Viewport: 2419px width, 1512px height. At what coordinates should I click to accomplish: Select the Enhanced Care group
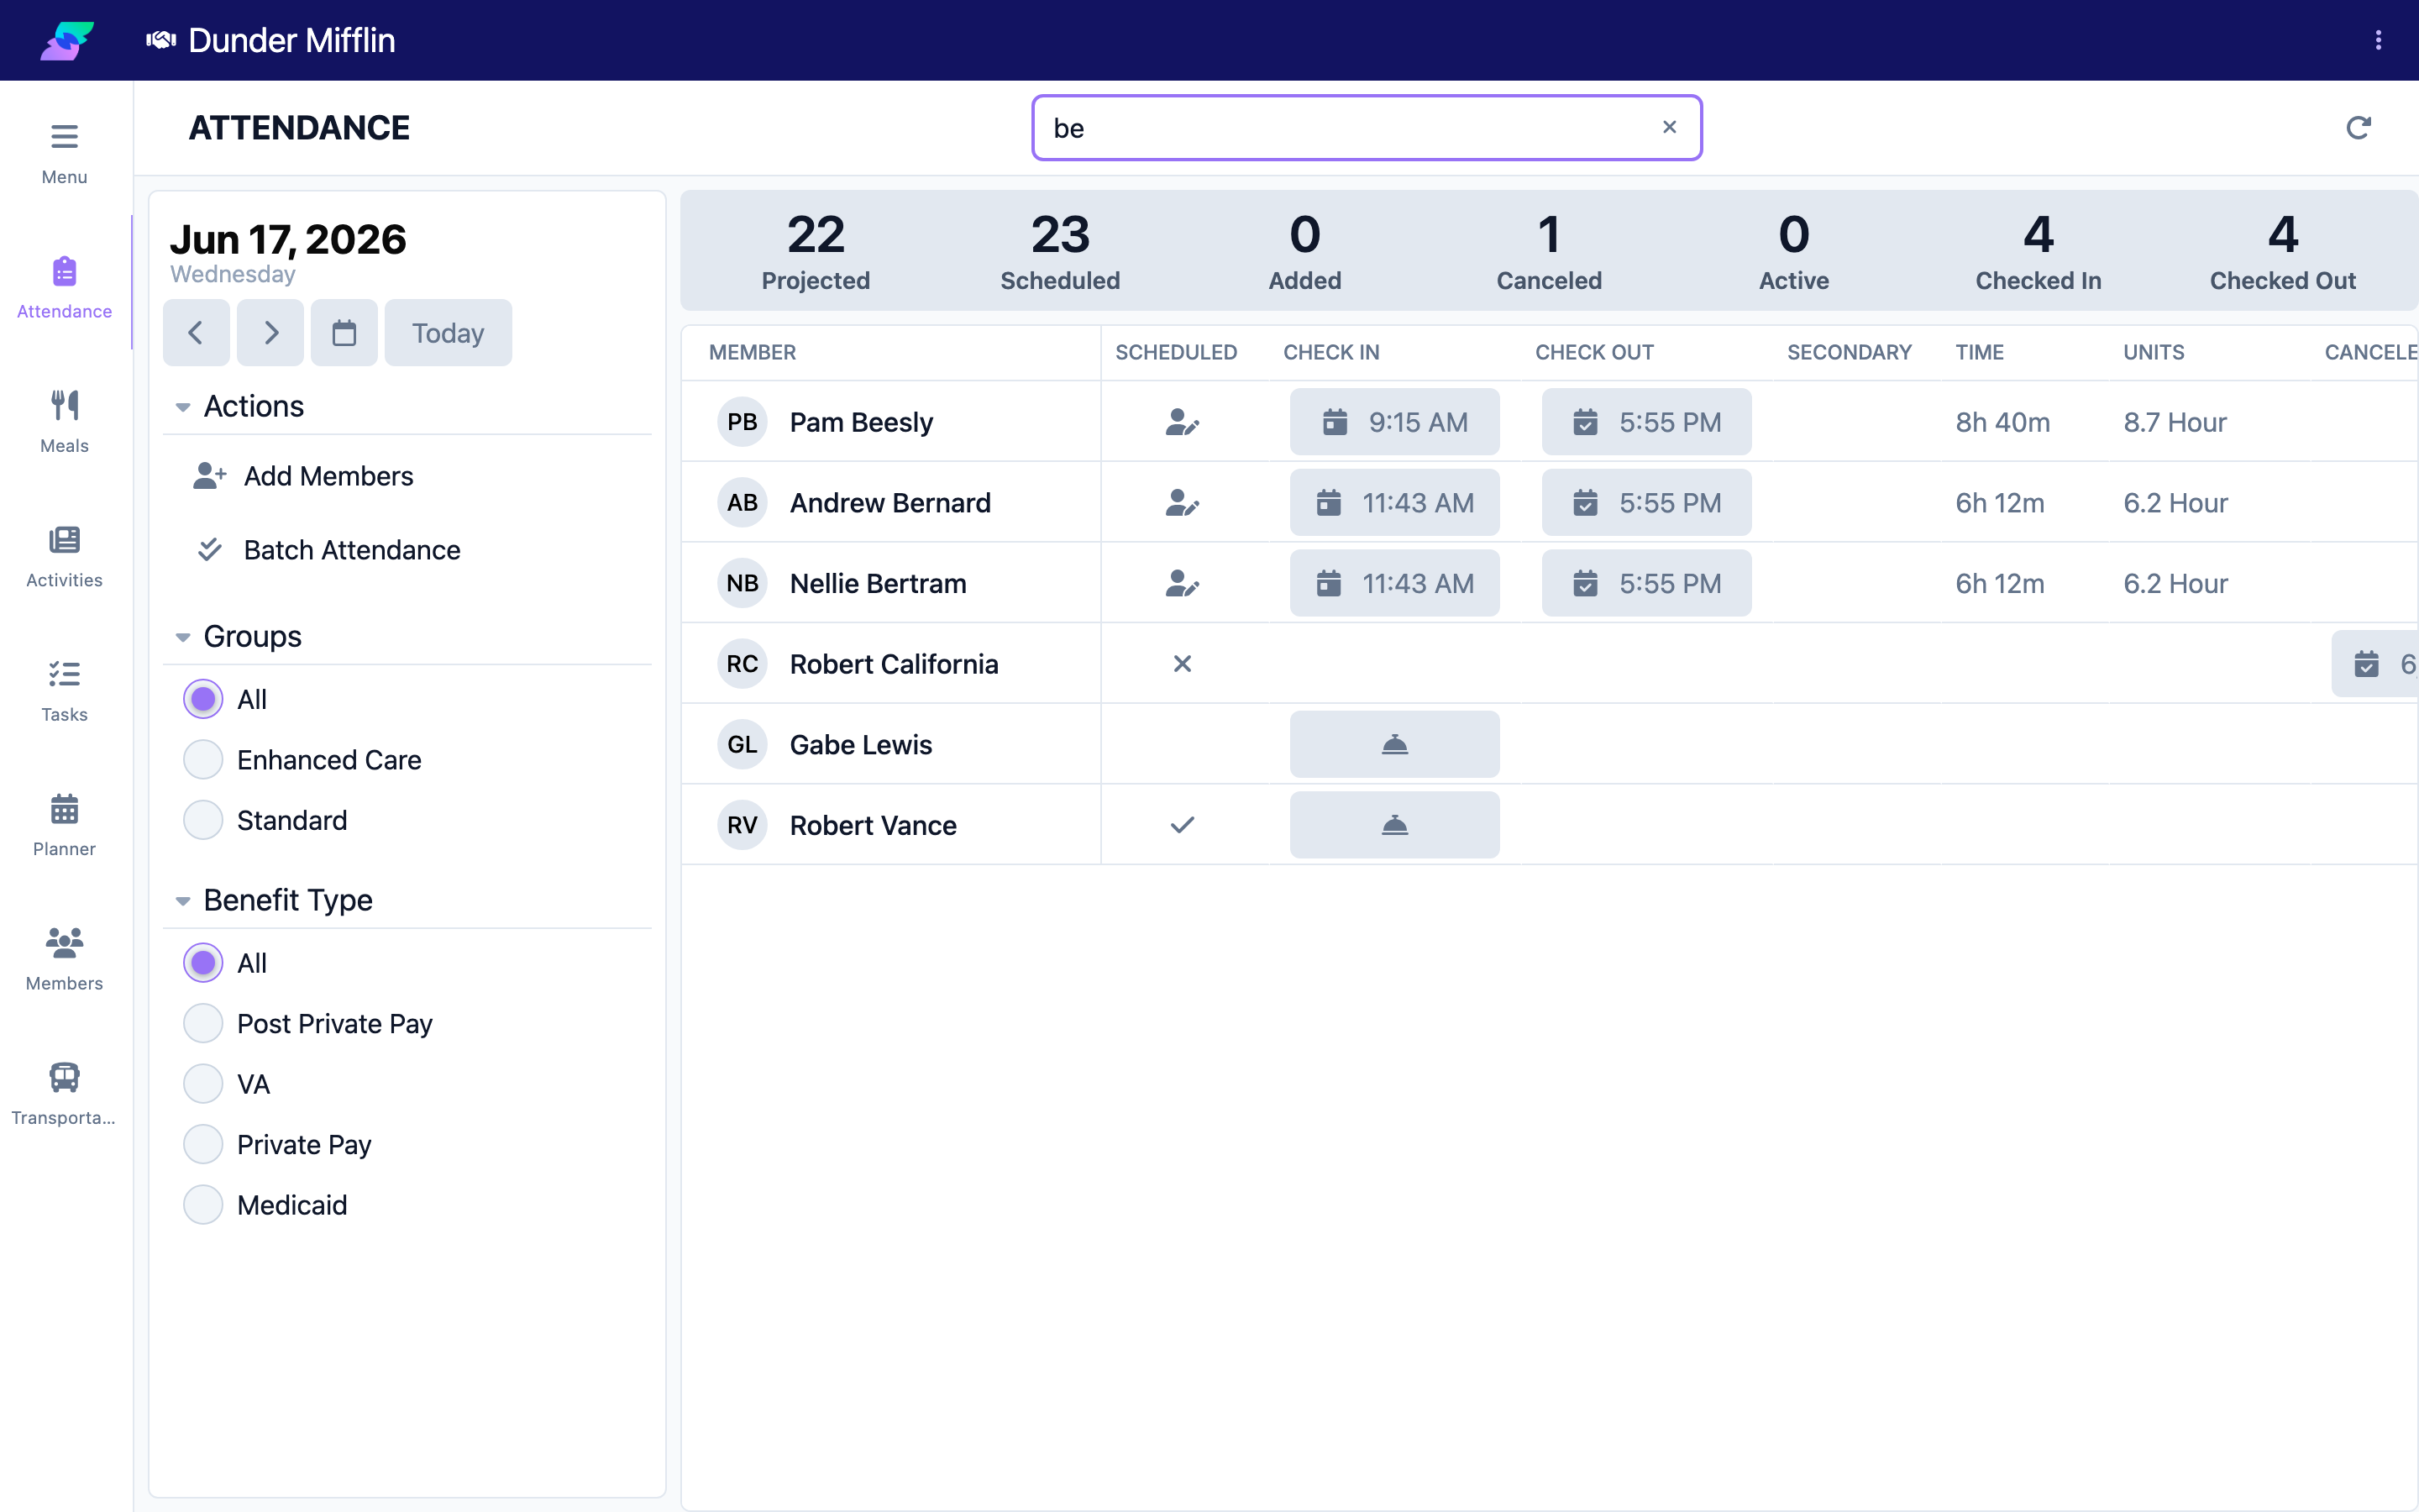(203, 760)
